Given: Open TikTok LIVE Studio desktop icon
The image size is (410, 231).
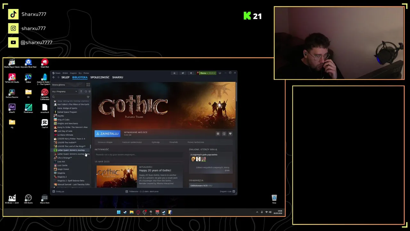Looking at the screenshot, I should (x=12, y=78).
